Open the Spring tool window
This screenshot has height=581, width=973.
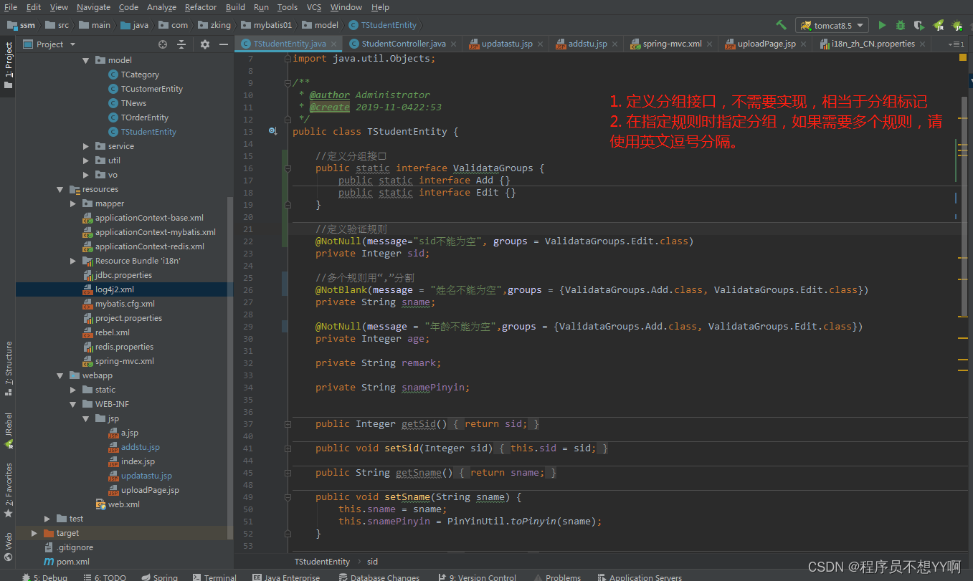point(159,577)
